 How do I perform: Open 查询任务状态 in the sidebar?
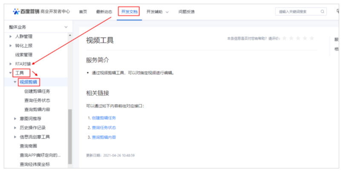37,100
